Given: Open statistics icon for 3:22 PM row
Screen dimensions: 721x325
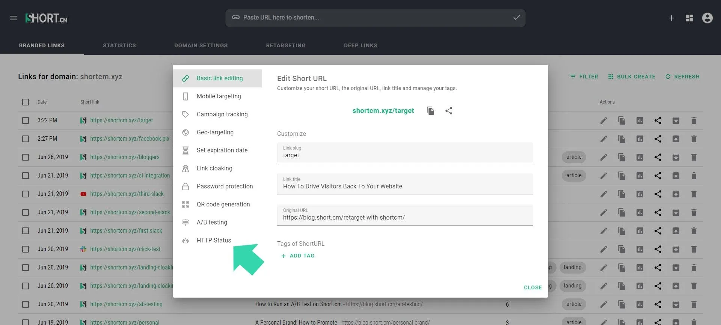Looking at the screenshot, I should (640, 120).
